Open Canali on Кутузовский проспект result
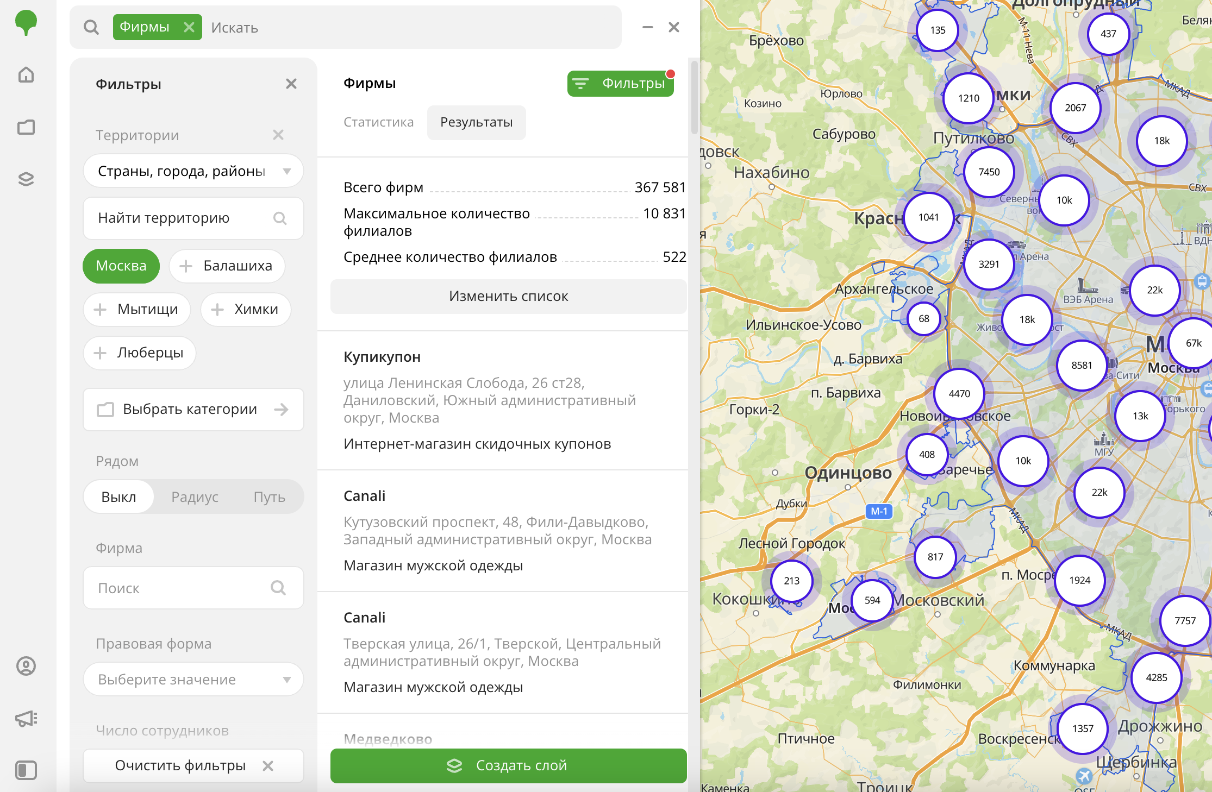 click(x=503, y=531)
